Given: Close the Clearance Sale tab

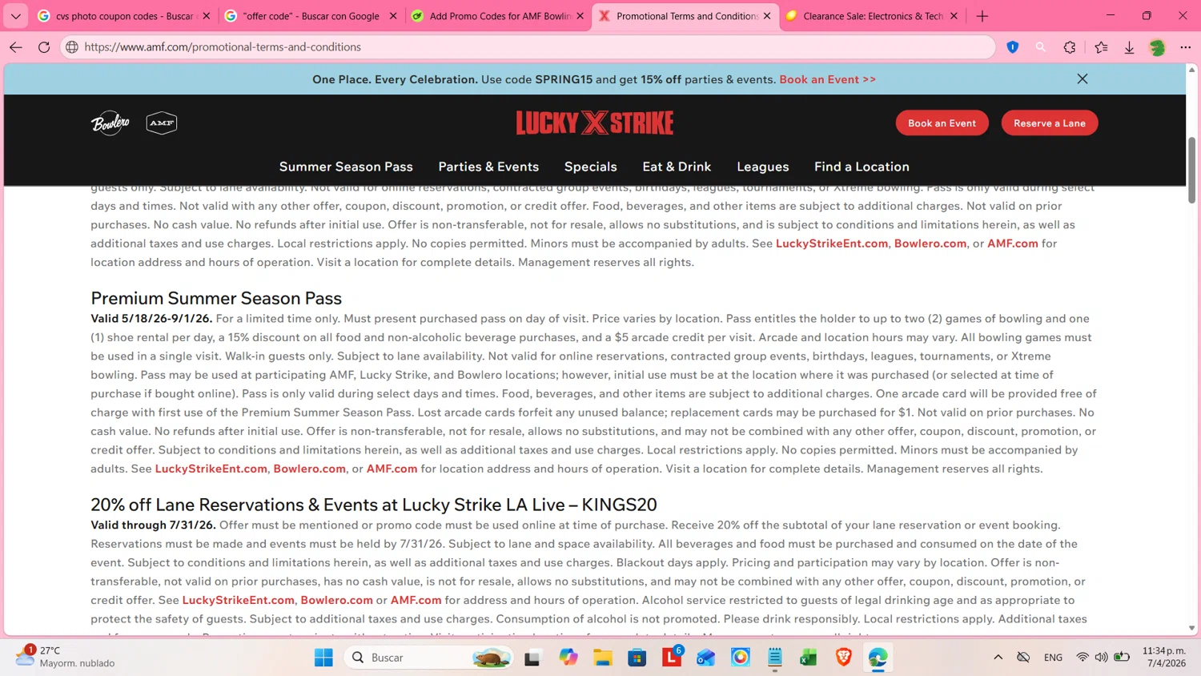Looking at the screenshot, I should pyautogui.click(x=954, y=16).
